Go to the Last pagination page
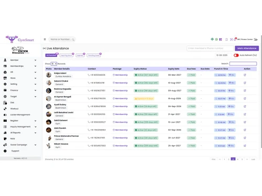 point(253,159)
